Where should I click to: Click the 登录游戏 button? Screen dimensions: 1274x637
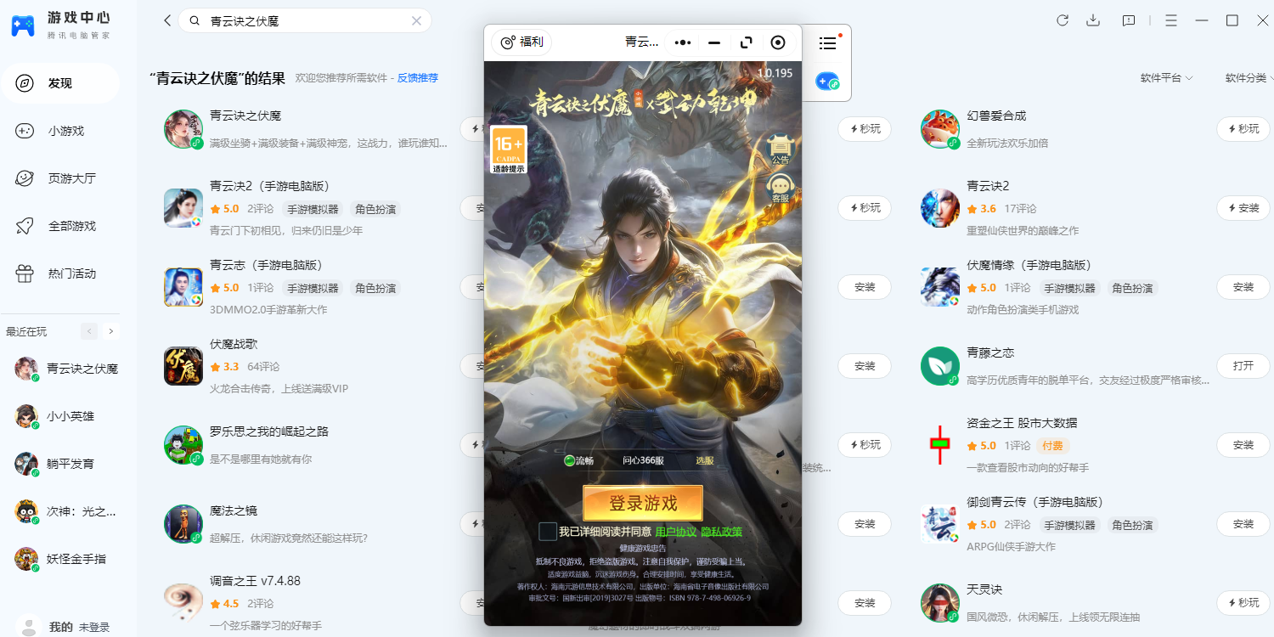tap(643, 504)
